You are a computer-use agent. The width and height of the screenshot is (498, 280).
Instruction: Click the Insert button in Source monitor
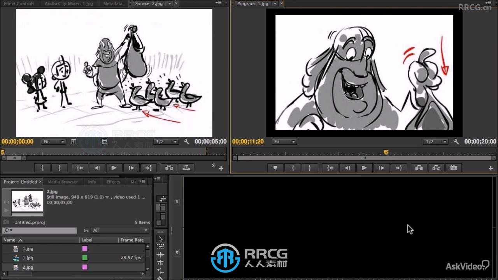(169, 168)
